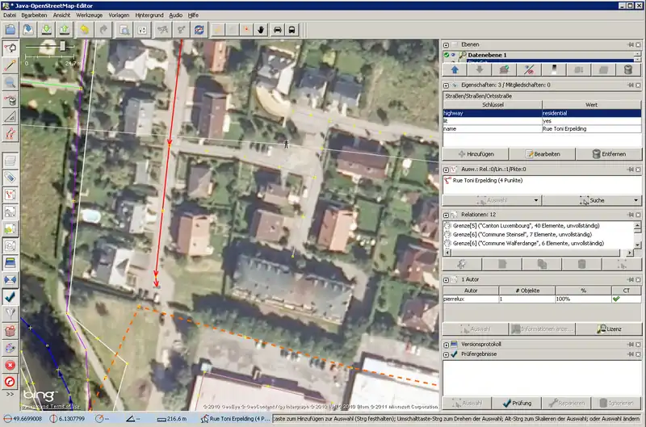
Task: Click the delete layer trash icon
Action: coord(628,70)
